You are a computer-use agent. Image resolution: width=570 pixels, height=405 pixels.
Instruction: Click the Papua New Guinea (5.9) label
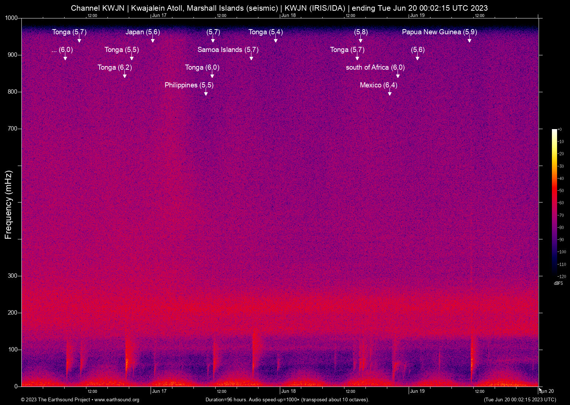[440, 32]
